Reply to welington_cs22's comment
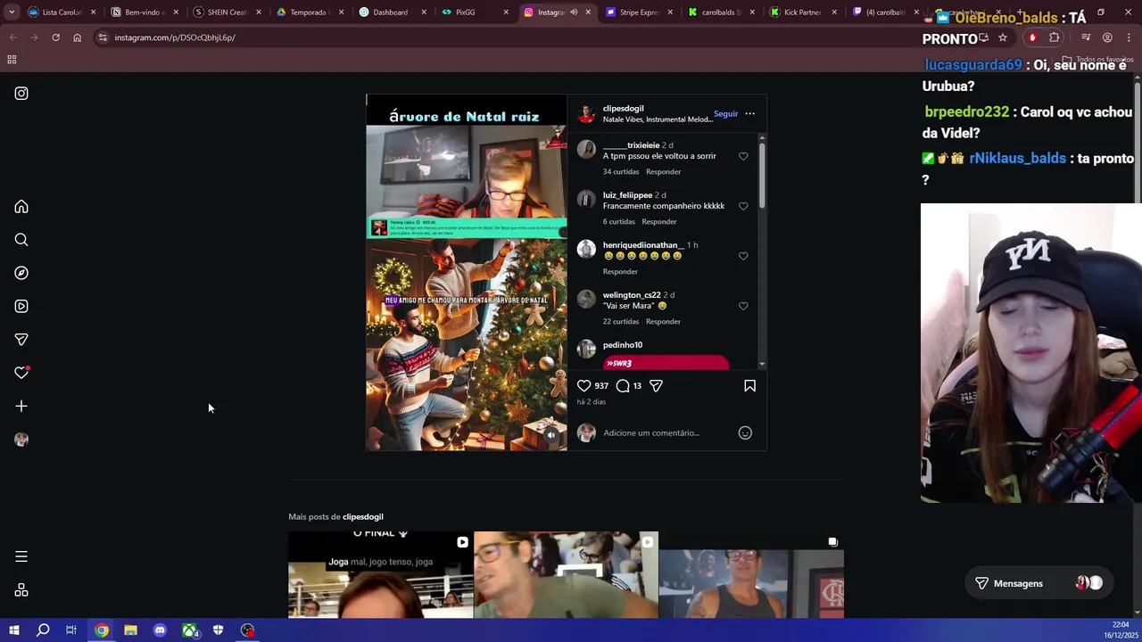 coord(663,321)
